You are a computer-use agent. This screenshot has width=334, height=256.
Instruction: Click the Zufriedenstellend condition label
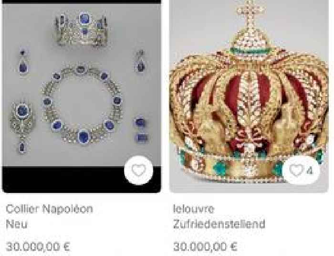pyautogui.click(x=219, y=224)
